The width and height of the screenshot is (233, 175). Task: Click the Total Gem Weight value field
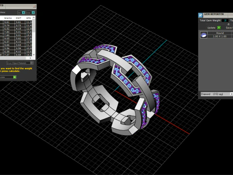225,20
